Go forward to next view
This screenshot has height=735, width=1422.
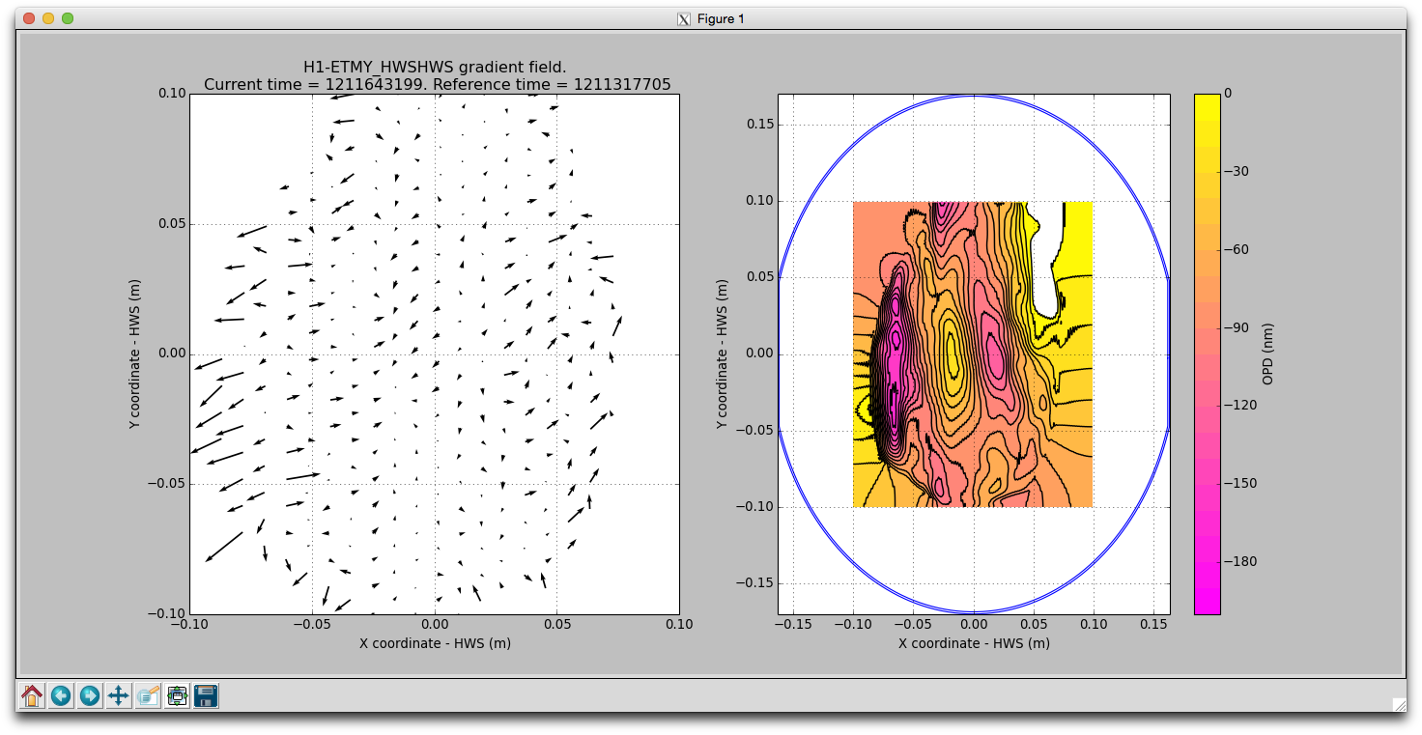90,695
